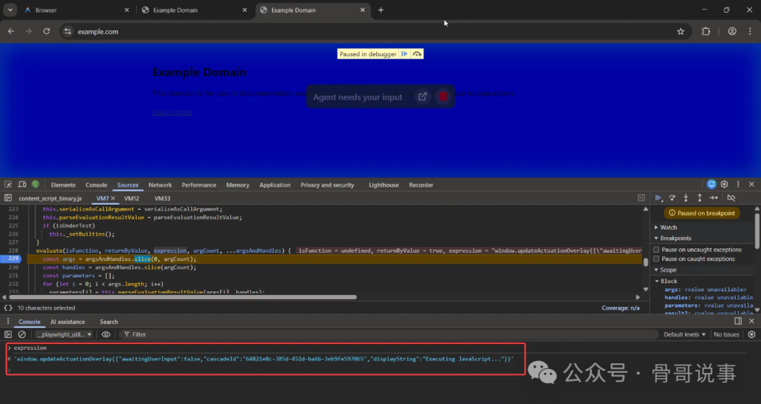
Task: Open the VM12 source file tab
Action: [132, 198]
